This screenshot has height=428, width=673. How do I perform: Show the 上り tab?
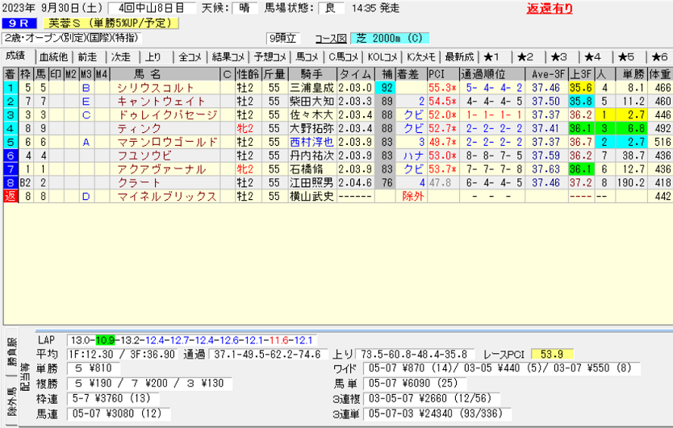pyautogui.click(x=153, y=56)
